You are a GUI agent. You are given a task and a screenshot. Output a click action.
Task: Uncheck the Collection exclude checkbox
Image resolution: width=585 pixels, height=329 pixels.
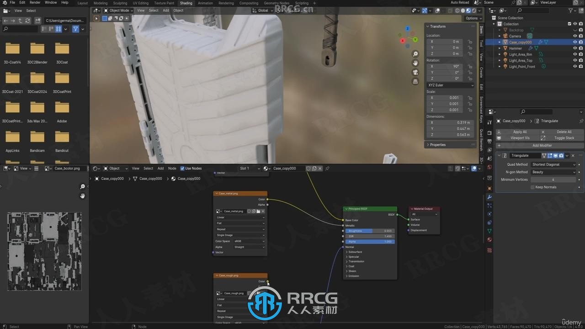pos(569,24)
